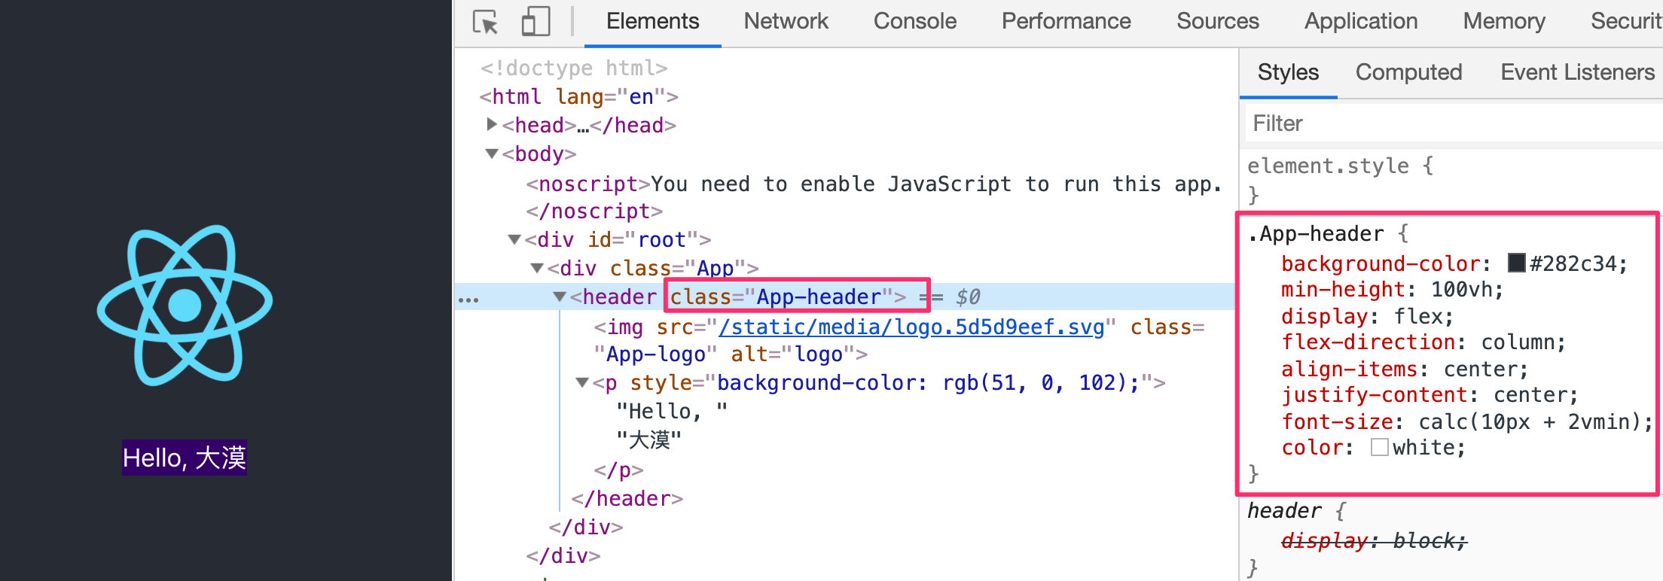
Task: Click the #282c34 background color swatch
Action: pos(1517,263)
